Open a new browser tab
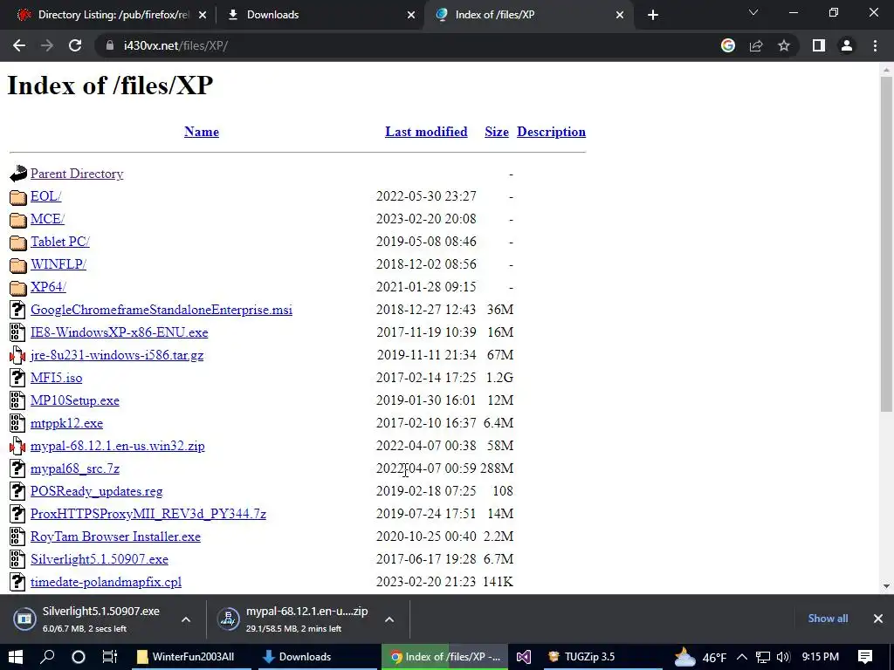This screenshot has height=670, width=894. (x=653, y=15)
